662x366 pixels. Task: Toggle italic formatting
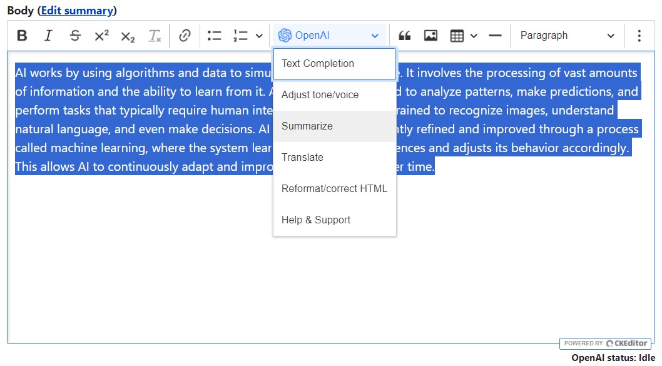tap(49, 36)
